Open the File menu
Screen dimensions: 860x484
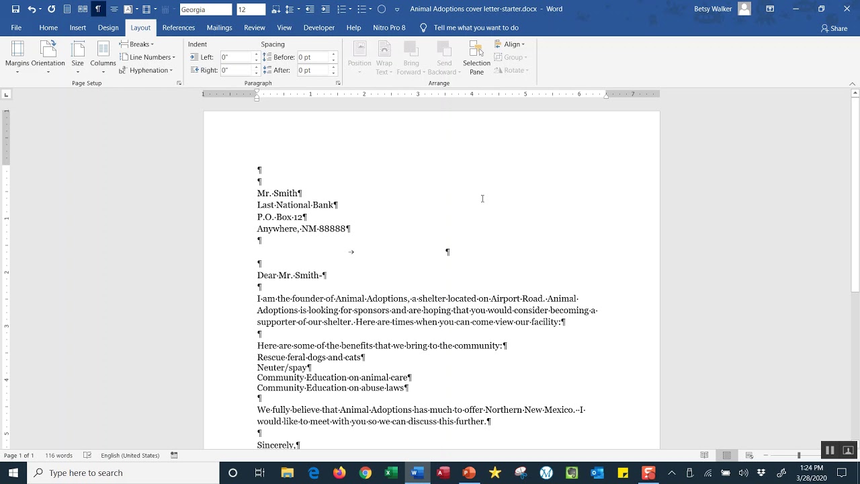[16, 28]
